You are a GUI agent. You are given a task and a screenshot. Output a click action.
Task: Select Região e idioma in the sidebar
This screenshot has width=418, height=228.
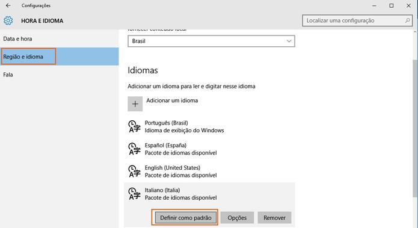[59, 57]
